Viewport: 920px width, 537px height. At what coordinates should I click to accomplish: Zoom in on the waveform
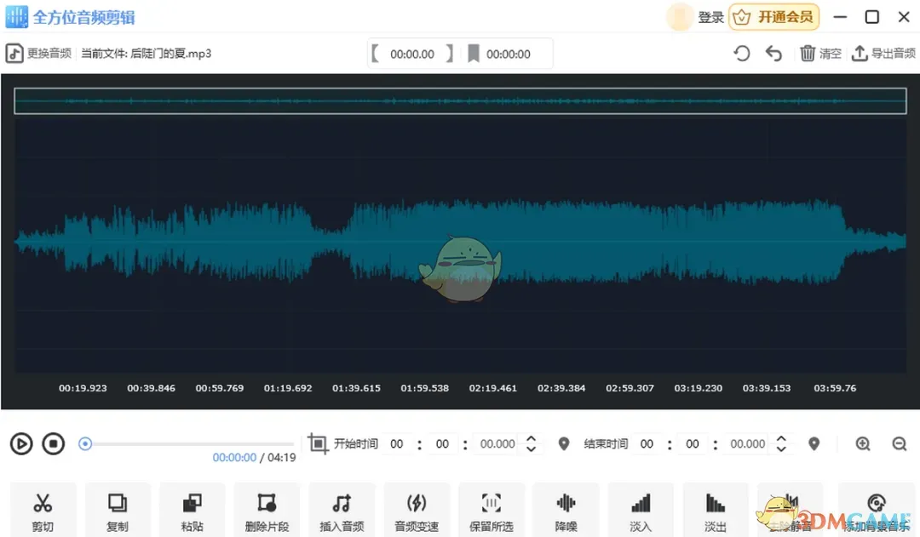pyautogui.click(x=863, y=443)
